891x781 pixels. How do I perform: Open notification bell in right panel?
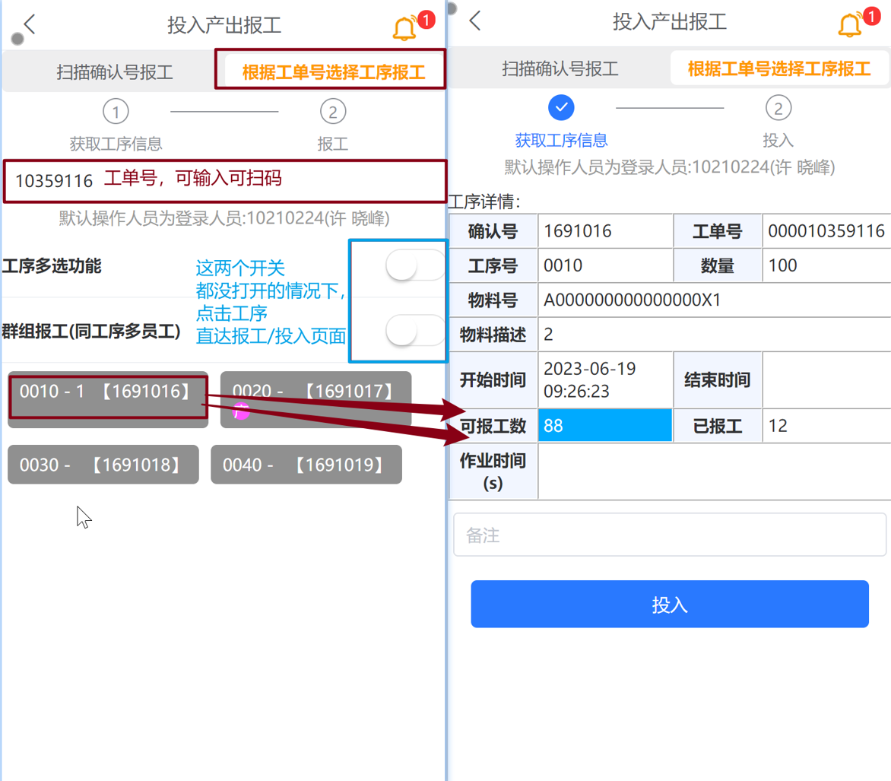[x=850, y=25]
